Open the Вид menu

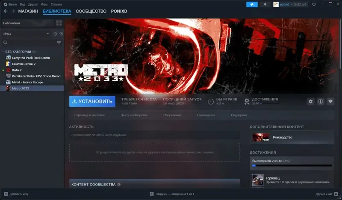pos(23,4)
